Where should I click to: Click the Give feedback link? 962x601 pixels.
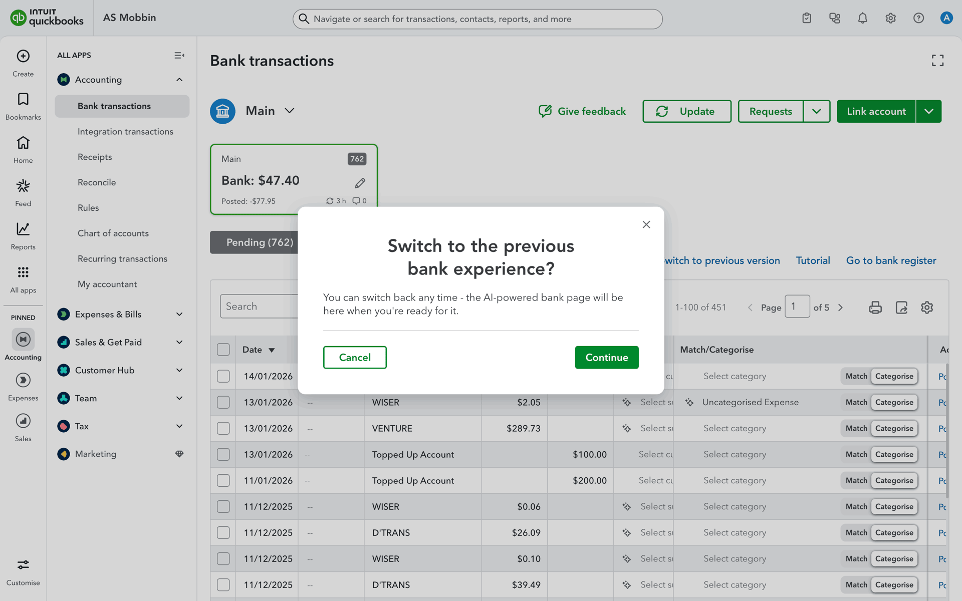coord(582,111)
